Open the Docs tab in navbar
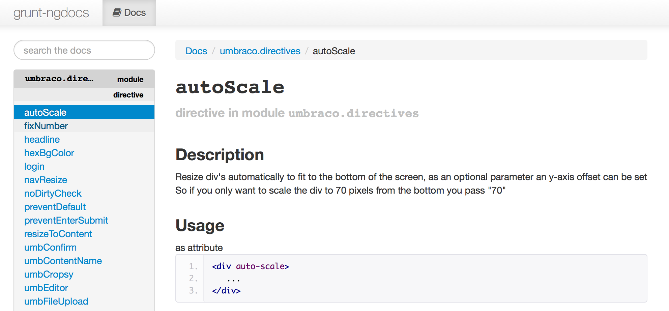The image size is (669, 311). tap(129, 13)
